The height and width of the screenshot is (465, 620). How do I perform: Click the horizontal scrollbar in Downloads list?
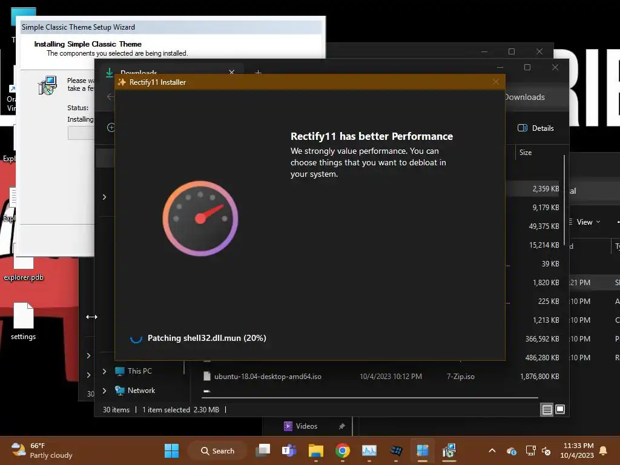(370, 397)
